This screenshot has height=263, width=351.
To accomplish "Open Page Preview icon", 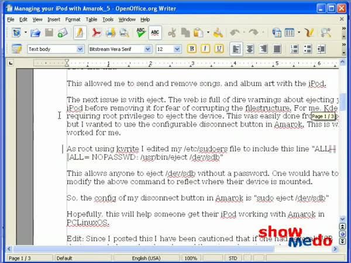I will click(124, 33).
